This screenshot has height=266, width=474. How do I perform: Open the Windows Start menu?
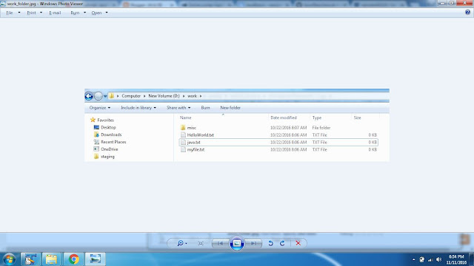pyautogui.click(x=9, y=259)
